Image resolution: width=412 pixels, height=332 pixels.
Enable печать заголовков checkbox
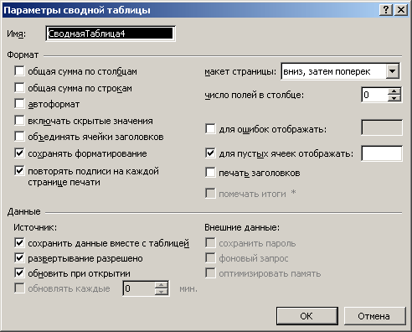click(x=210, y=173)
